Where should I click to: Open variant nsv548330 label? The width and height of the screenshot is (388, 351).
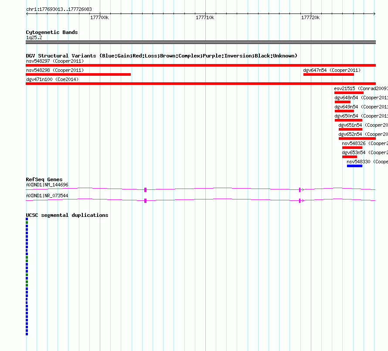[367, 162]
